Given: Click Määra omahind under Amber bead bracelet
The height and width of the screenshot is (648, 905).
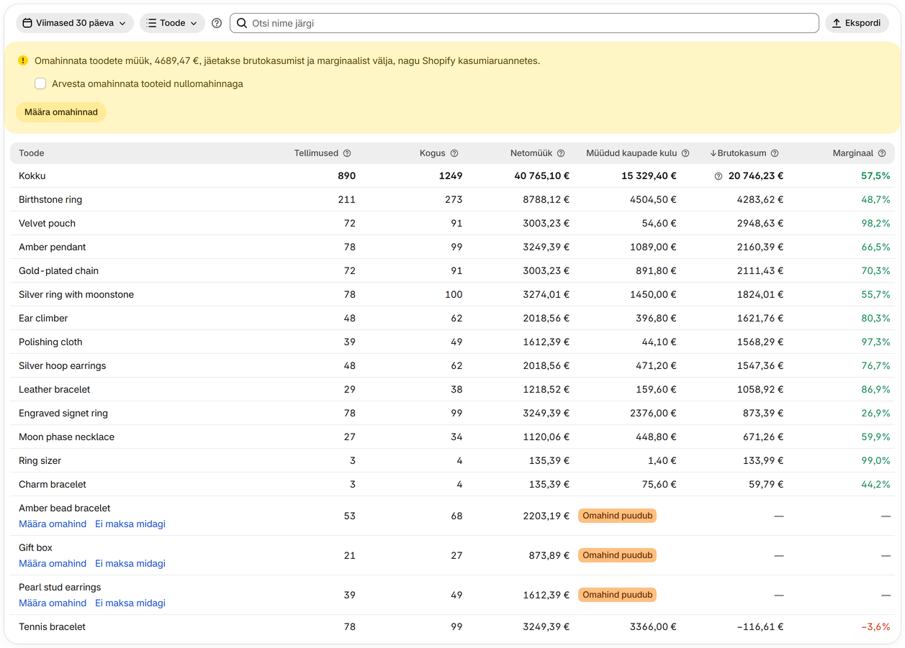Looking at the screenshot, I should pyautogui.click(x=53, y=524).
